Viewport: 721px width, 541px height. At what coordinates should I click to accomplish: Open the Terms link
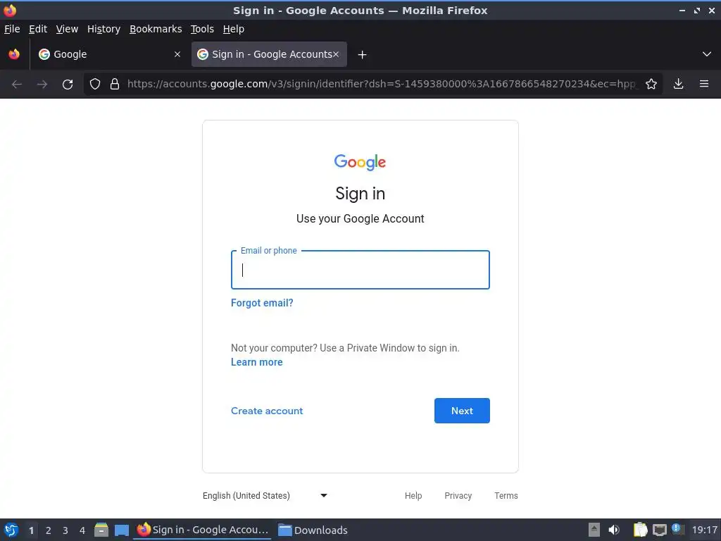click(x=506, y=495)
